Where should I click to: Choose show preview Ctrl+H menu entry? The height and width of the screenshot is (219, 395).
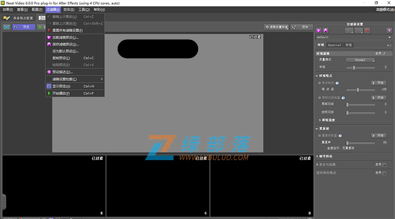pos(75,86)
